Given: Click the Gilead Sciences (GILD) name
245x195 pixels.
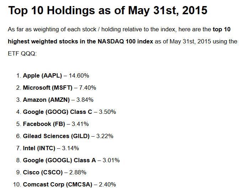Looking at the screenshot, I should [x=57, y=136].
